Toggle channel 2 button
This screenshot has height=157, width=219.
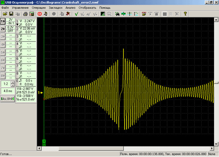pos(3,29)
